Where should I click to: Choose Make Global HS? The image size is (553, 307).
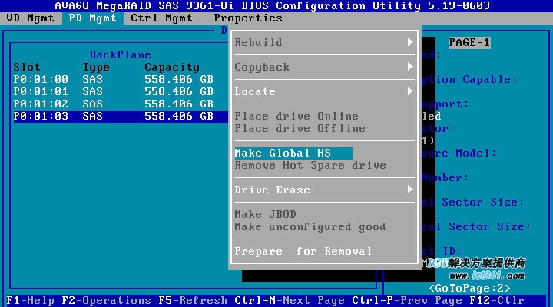coord(293,153)
